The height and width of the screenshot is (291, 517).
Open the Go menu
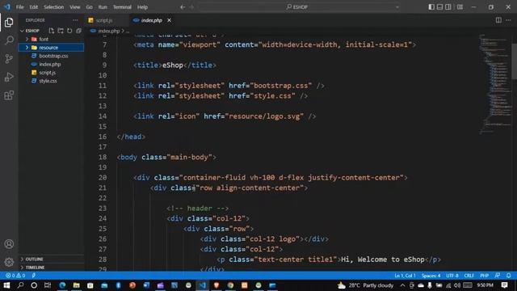click(90, 7)
